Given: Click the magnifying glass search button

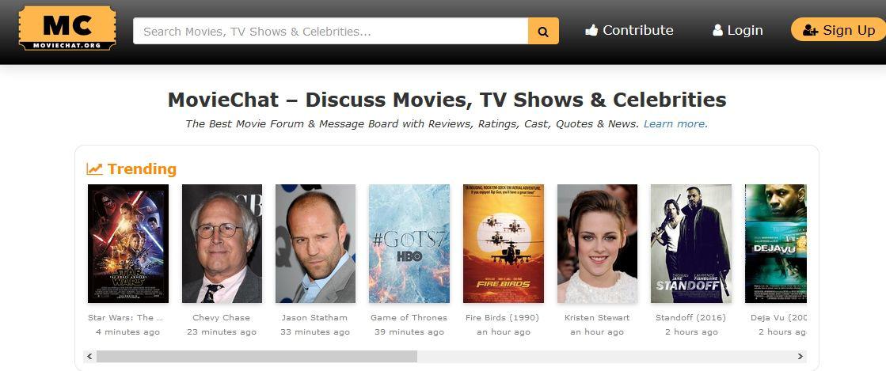Looking at the screenshot, I should tap(544, 31).
